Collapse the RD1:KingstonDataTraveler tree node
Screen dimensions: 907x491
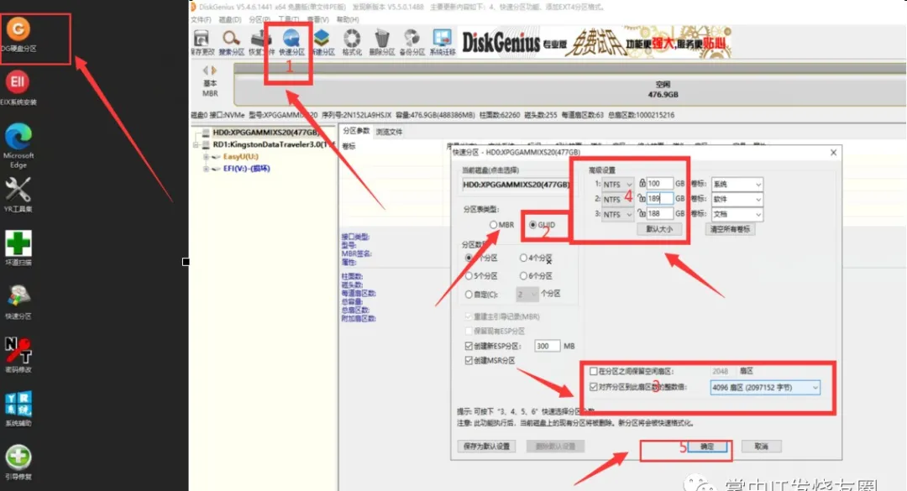(196, 144)
